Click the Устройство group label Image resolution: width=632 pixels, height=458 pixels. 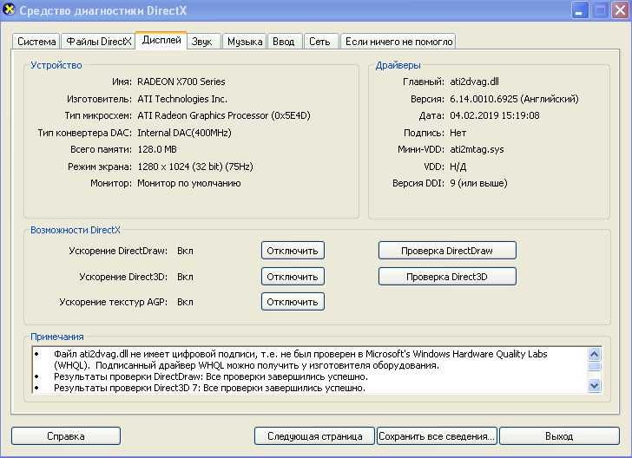coord(56,65)
